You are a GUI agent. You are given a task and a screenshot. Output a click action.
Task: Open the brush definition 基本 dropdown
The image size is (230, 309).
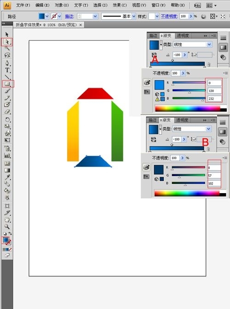click(134, 17)
